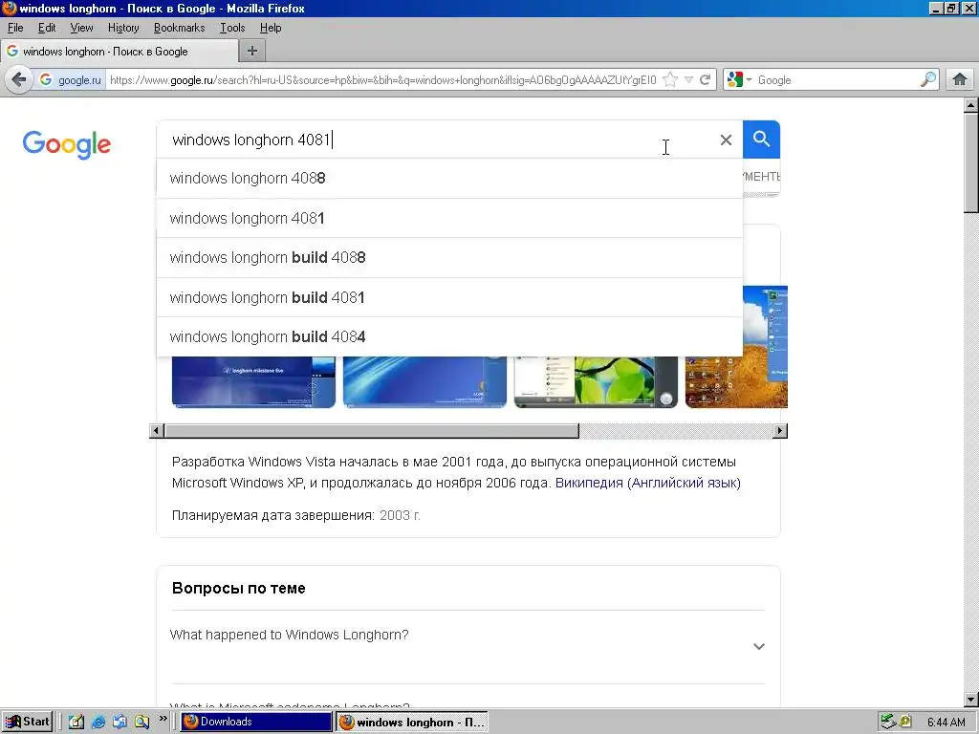Viewport: 979px width, 734px height.
Task: Click the page scrollbar down arrow
Action: click(x=971, y=699)
